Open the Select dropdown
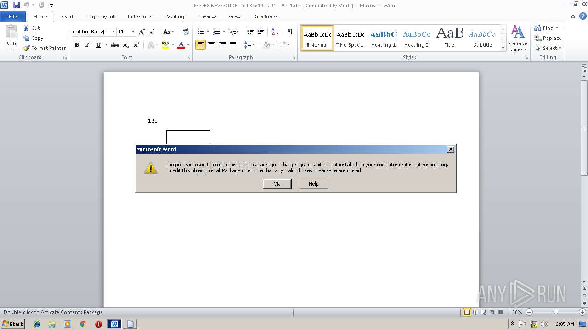Viewport: 588px width, 330px height. [x=548, y=48]
